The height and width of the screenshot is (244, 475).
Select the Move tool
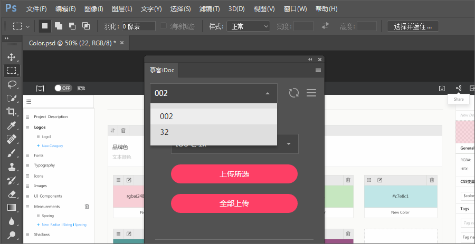(x=12, y=57)
